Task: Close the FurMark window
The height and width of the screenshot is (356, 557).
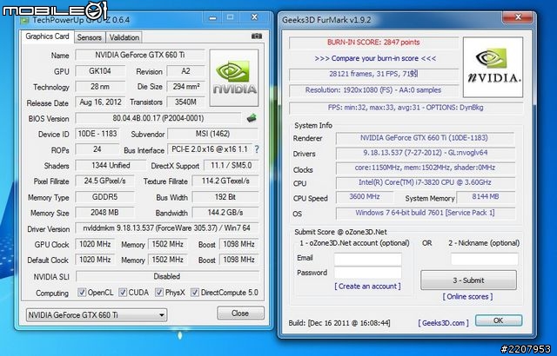Action: click(519, 17)
